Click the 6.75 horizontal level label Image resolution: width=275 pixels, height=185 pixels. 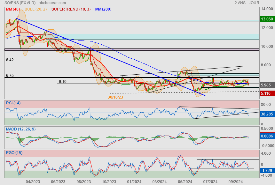[10, 75]
